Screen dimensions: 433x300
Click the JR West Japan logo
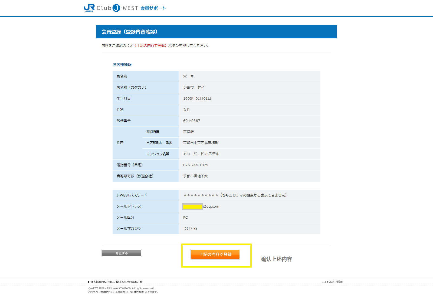click(x=89, y=8)
